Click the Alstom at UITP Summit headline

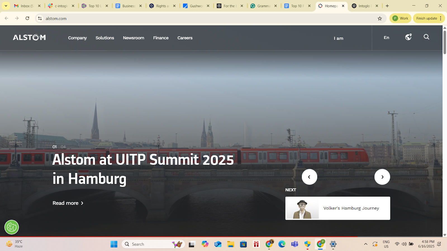click(143, 169)
